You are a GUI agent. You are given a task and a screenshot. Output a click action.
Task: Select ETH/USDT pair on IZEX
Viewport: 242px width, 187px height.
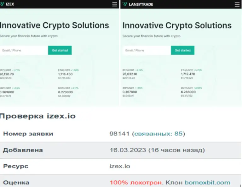[68, 74]
